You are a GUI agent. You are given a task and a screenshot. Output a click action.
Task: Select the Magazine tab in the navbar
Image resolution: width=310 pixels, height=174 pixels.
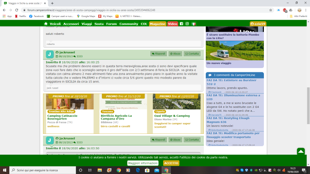[157, 24]
